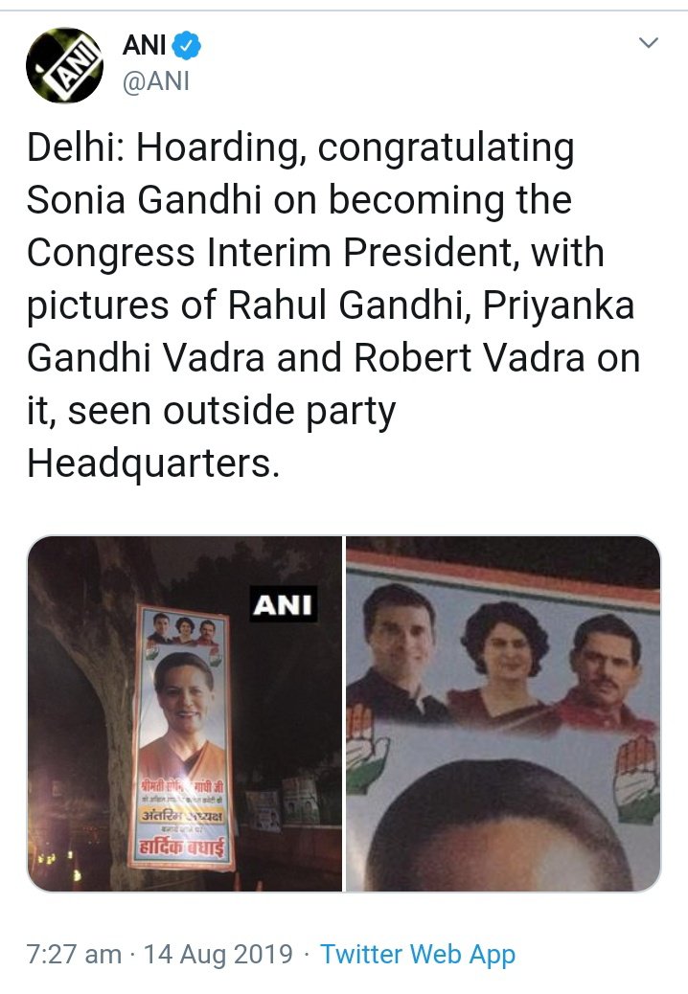The width and height of the screenshot is (688, 994).
Task: Click the large portrait on the hoarding
Action: [x=184, y=713]
